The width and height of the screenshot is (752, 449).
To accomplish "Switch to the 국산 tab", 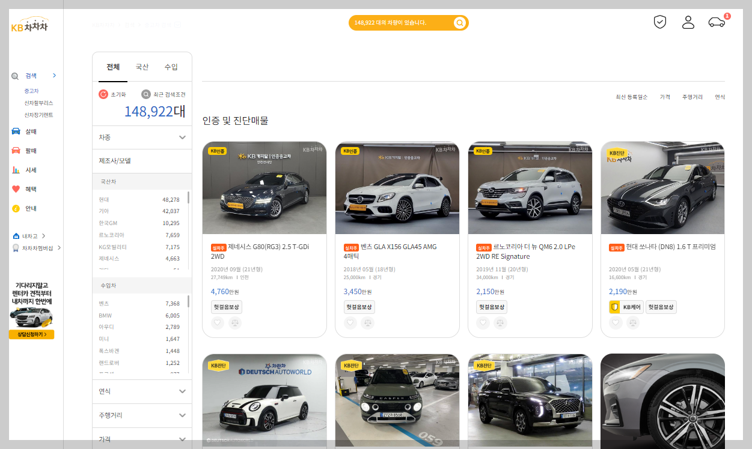I will (x=142, y=67).
